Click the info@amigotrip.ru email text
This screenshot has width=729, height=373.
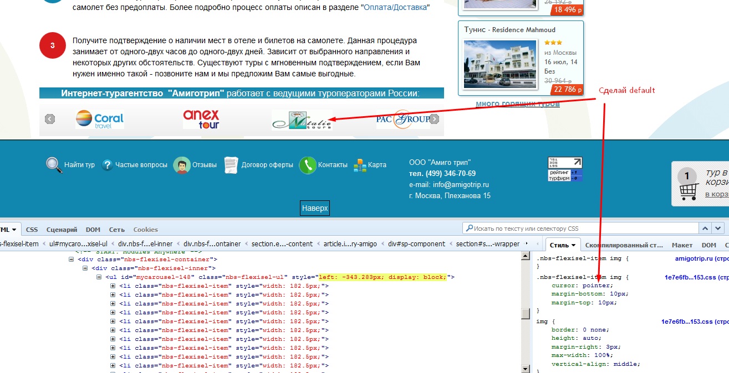(461, 185)
